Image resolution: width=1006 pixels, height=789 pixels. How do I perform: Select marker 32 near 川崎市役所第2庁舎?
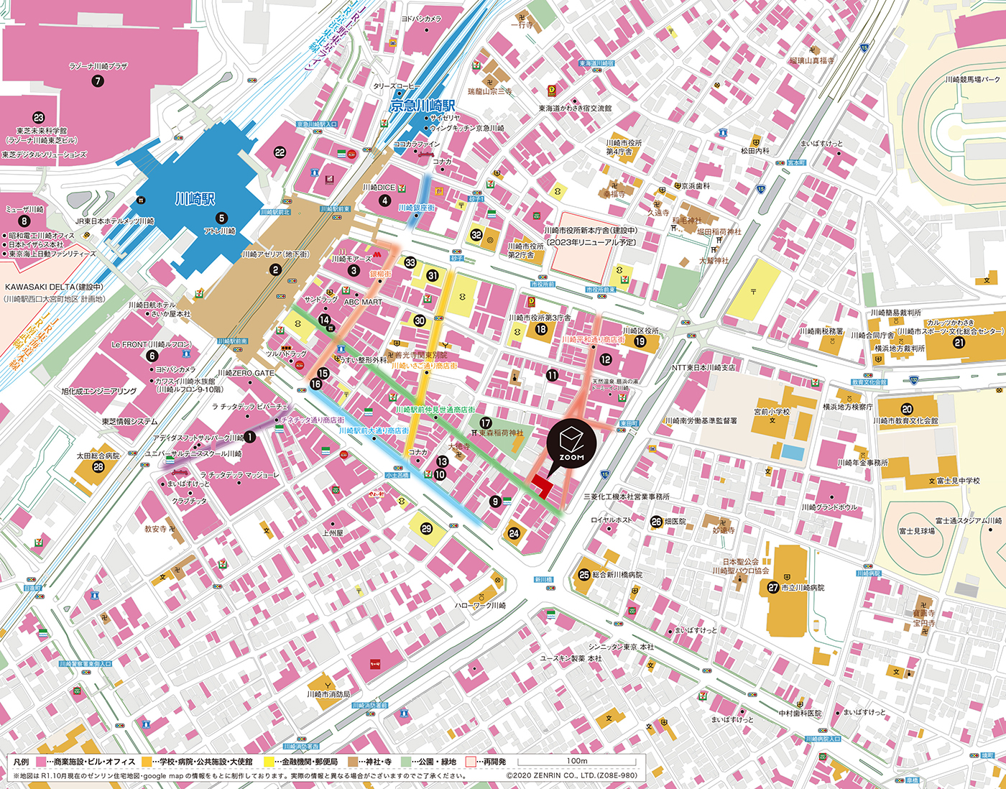[476, 235]
